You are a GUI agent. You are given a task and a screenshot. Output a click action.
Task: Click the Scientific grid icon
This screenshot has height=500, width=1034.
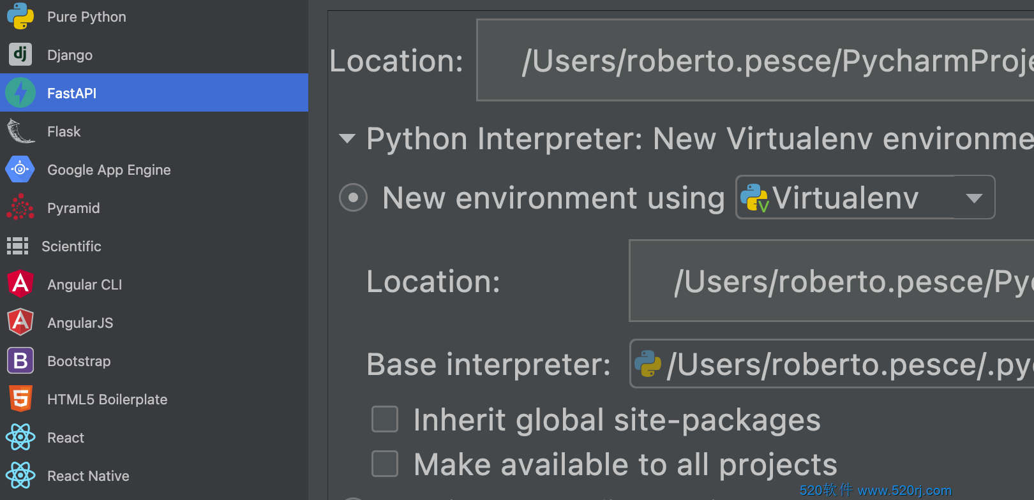tap(18, 246)
